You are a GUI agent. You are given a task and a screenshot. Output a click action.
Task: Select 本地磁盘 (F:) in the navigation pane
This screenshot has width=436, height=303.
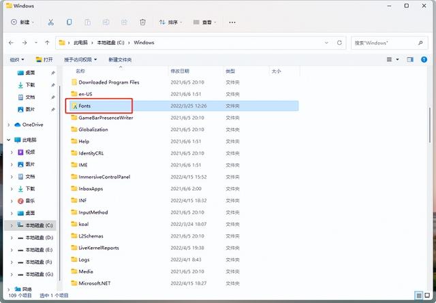[35, 262]
